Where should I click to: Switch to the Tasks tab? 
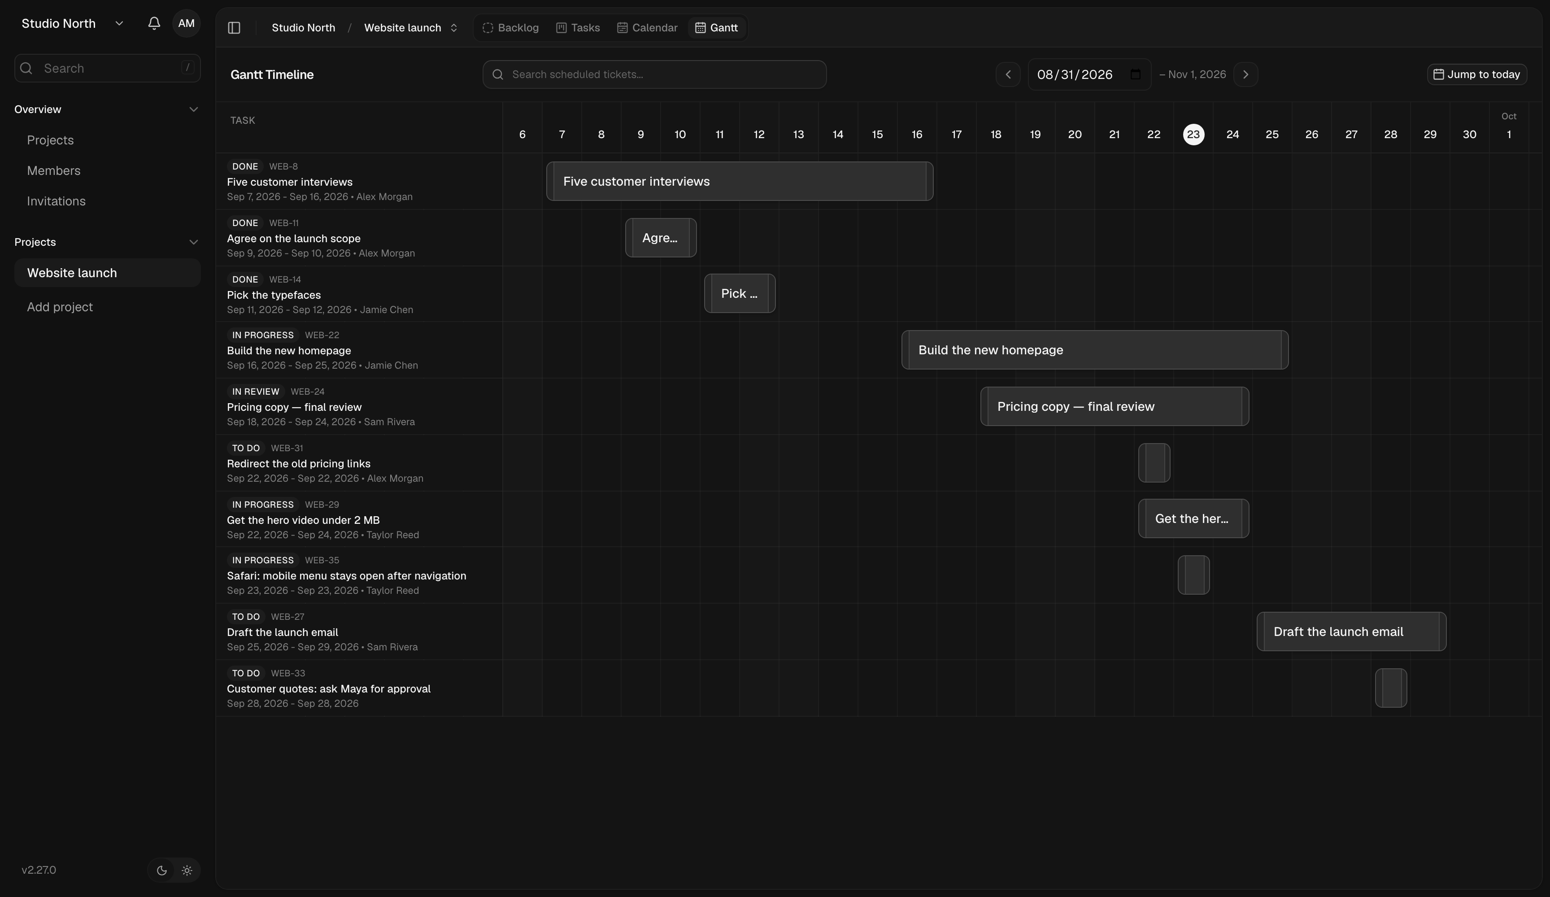[578, 28]
